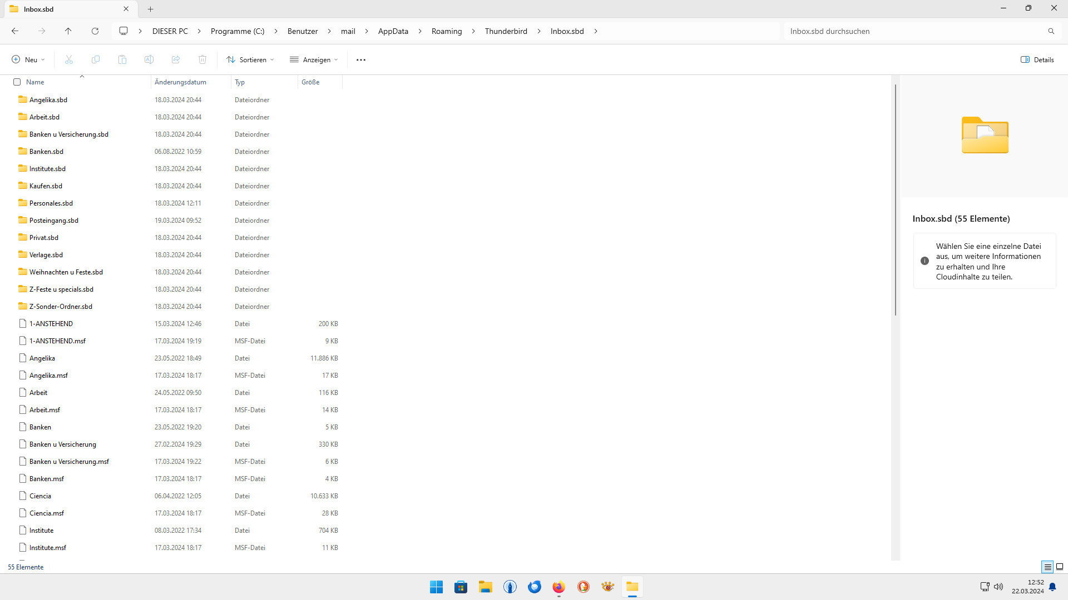This screenshot has height=600, width=1068.
Task: Click the Rename icon in toolbar
Action: tap(149, 59)
